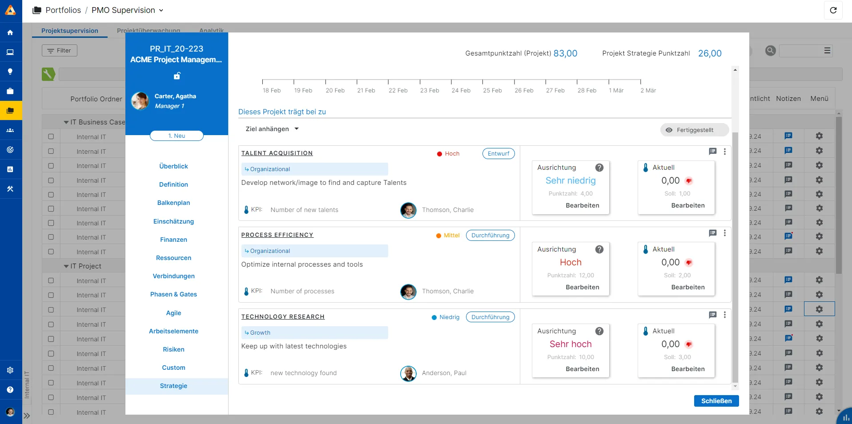852x424 pixels.
Task: Click the page refresh icon at top right
Action: (x=833, y=10)
